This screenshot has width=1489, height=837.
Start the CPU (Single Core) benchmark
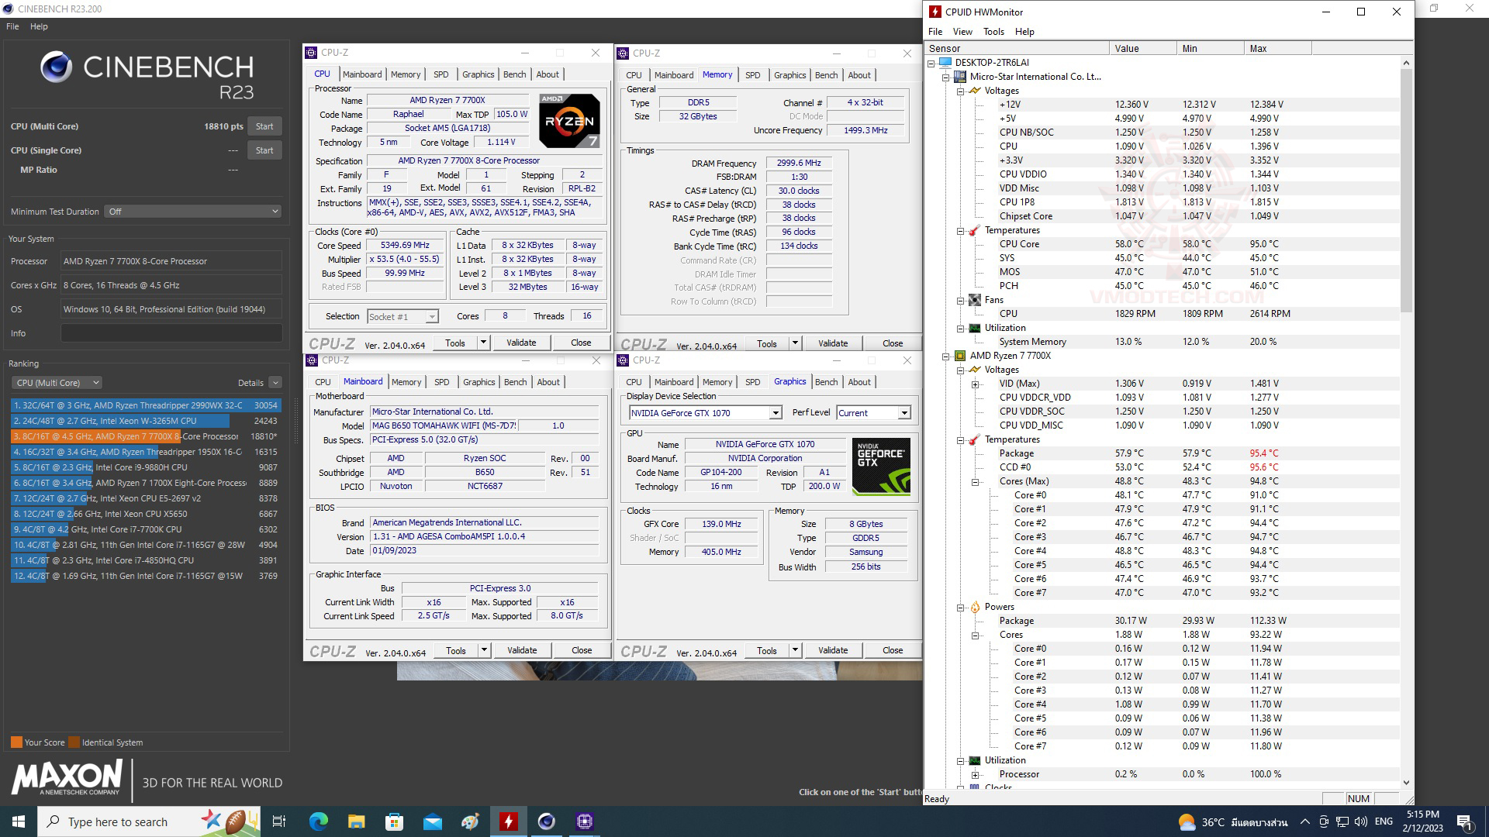point(264,150)
